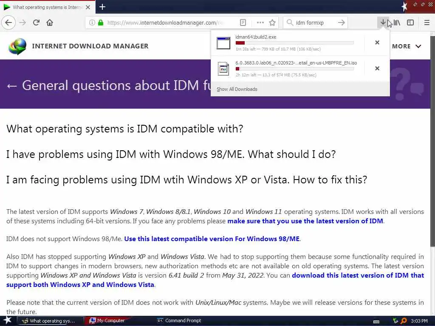This screenshot has height=326, width=435.
Task: Click the search box with 'idm formxp'
Action: point(316,22)
